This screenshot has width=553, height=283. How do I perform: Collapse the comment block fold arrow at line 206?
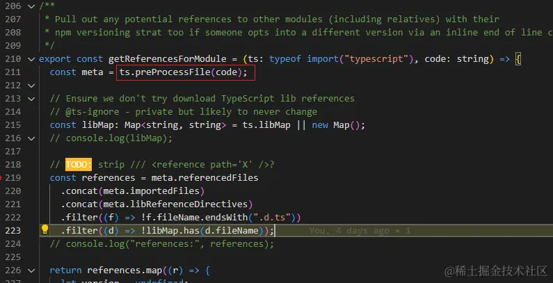[31, 6]
